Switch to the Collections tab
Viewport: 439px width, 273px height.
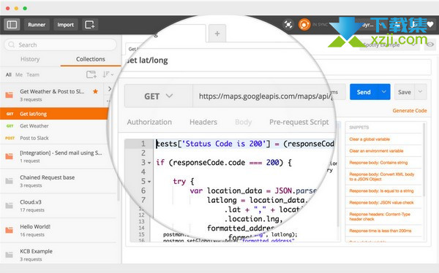[91, 59]
